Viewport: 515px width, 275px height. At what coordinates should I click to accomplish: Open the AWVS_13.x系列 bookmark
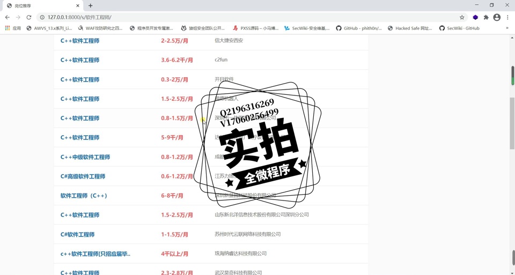pos(49,28)
